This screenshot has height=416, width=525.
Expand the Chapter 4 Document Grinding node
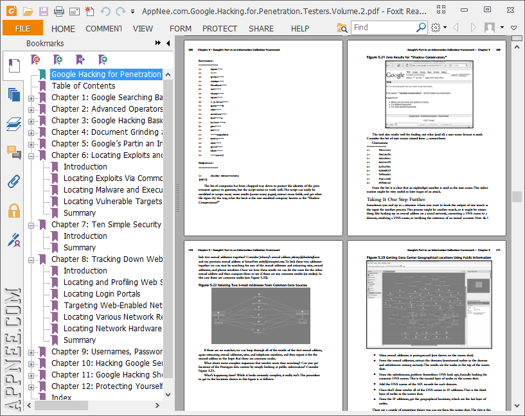(x=31, y=133)
